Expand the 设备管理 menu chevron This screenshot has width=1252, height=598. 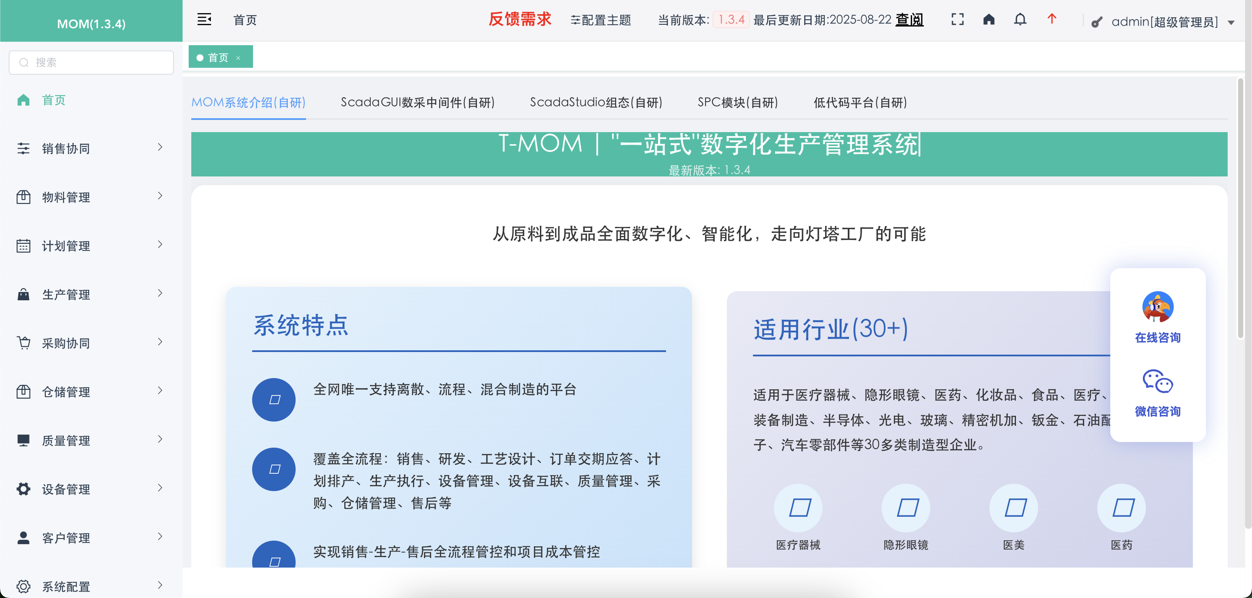click(160, 488)
